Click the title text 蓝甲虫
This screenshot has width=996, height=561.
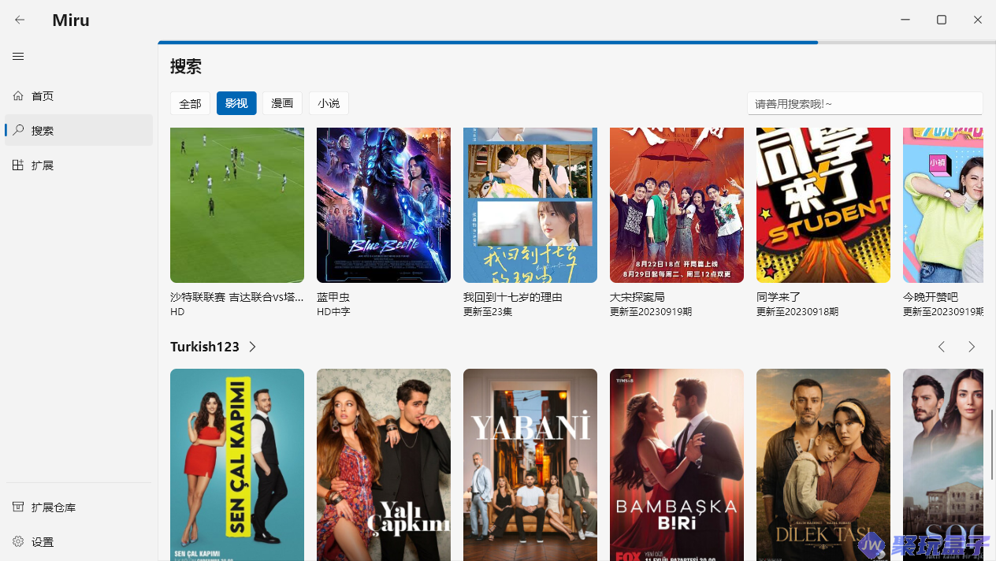(x=333, y=297)
